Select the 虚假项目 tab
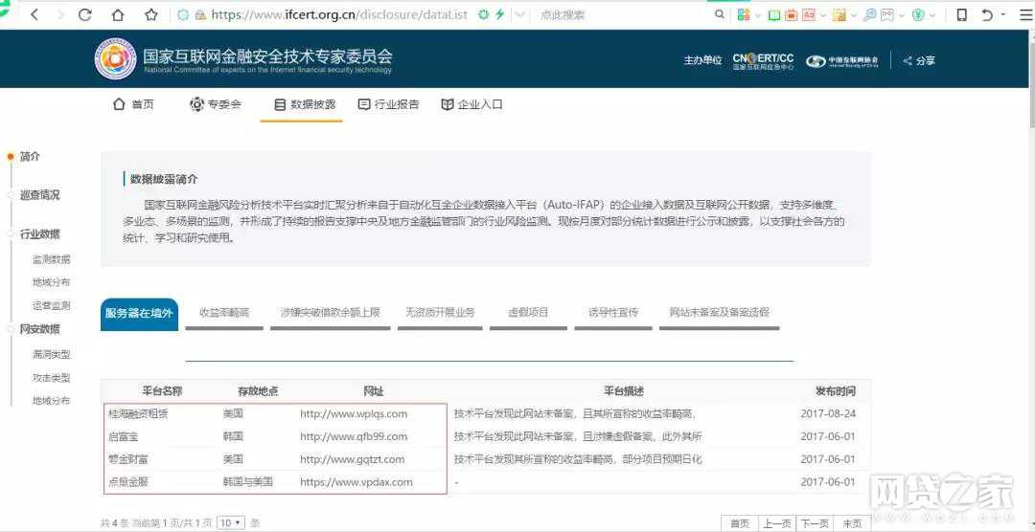The height and width of the screenshot is (532, 1035). pos(528,313)
